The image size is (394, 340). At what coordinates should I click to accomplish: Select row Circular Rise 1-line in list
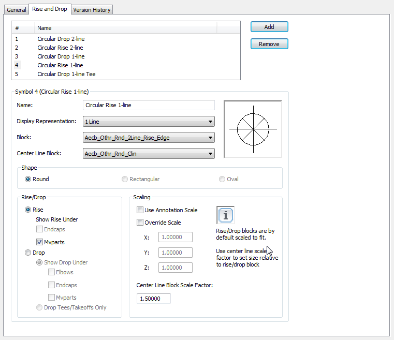pyautogui.click(x=126, y=65)
